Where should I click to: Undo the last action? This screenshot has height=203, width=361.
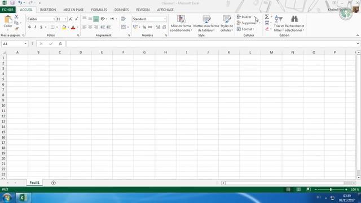(x=20, y=3)
